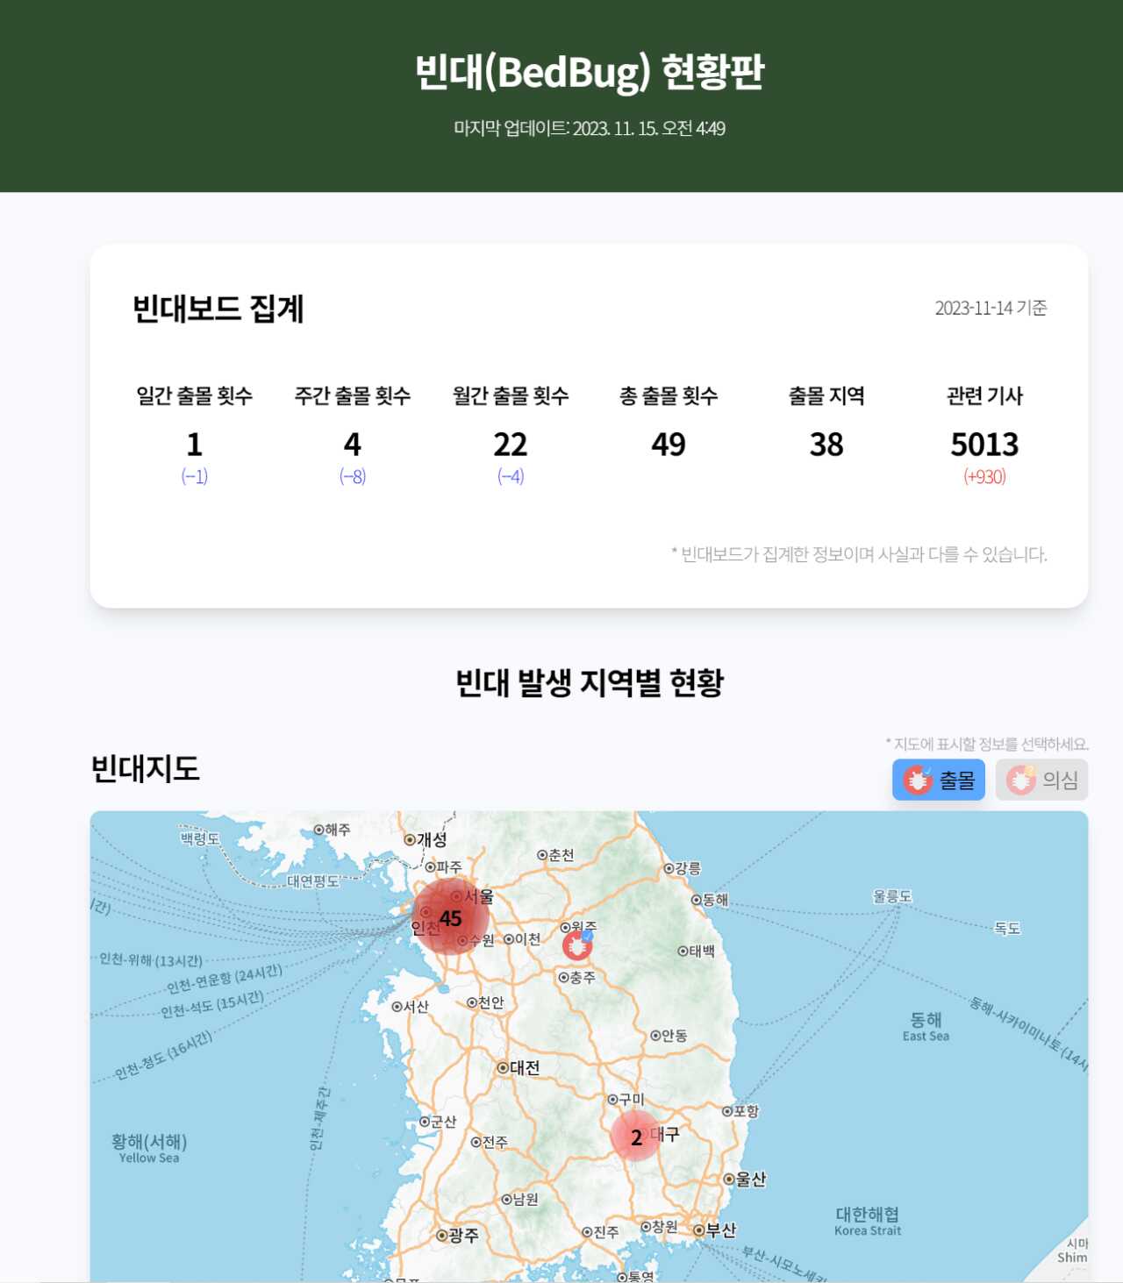Click the 부산 city dot on map
Viewport: 1123px width, 1283px height.
point(699,1230)
